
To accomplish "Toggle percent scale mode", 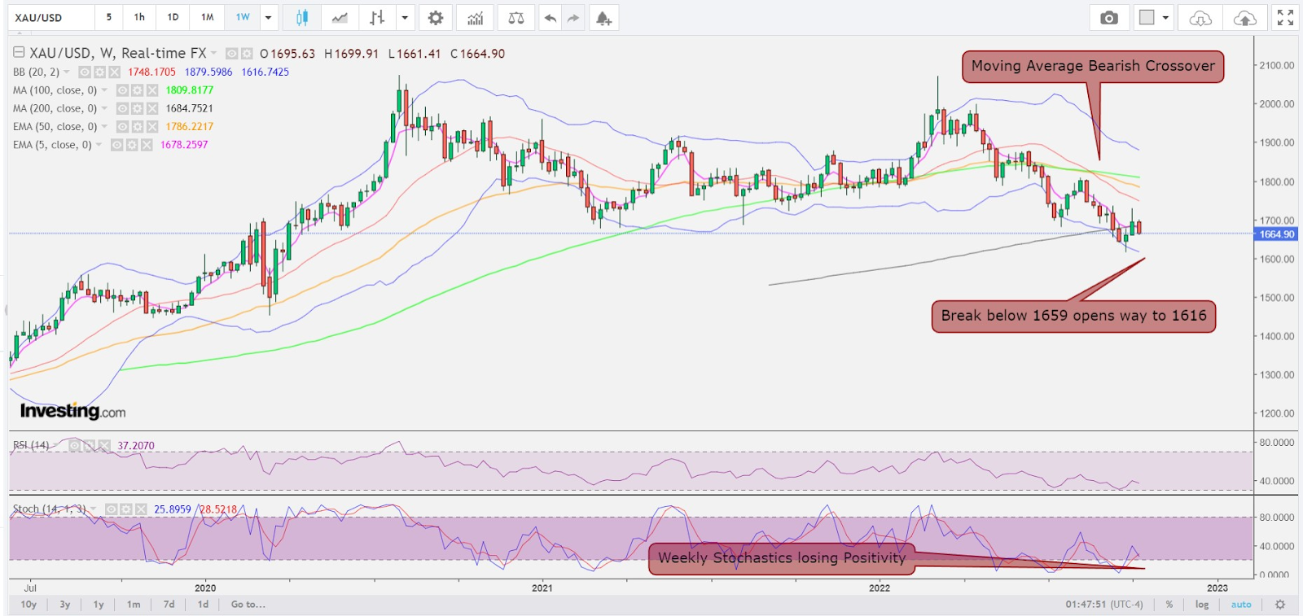I will (1169, 605).
